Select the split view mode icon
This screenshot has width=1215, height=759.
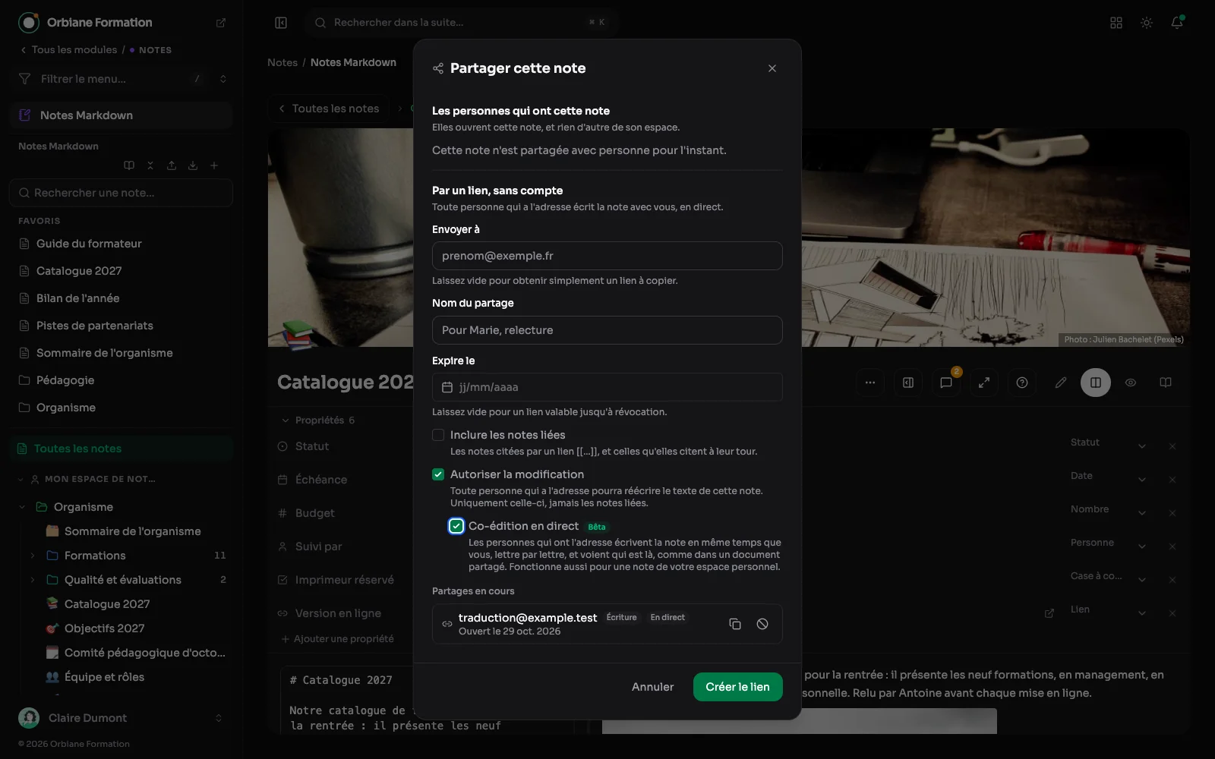[1096, 383]
